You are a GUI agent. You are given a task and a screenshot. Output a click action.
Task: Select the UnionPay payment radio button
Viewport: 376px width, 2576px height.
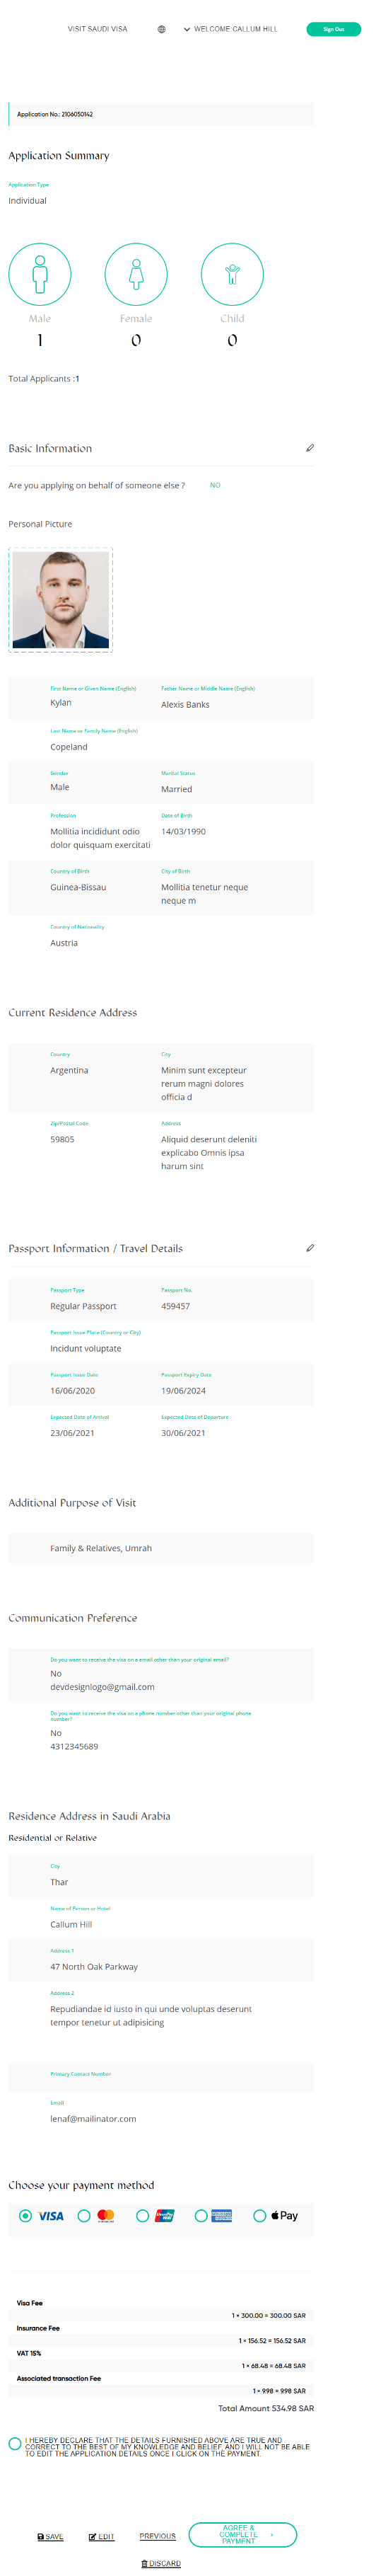click(x=143, y=2215)
